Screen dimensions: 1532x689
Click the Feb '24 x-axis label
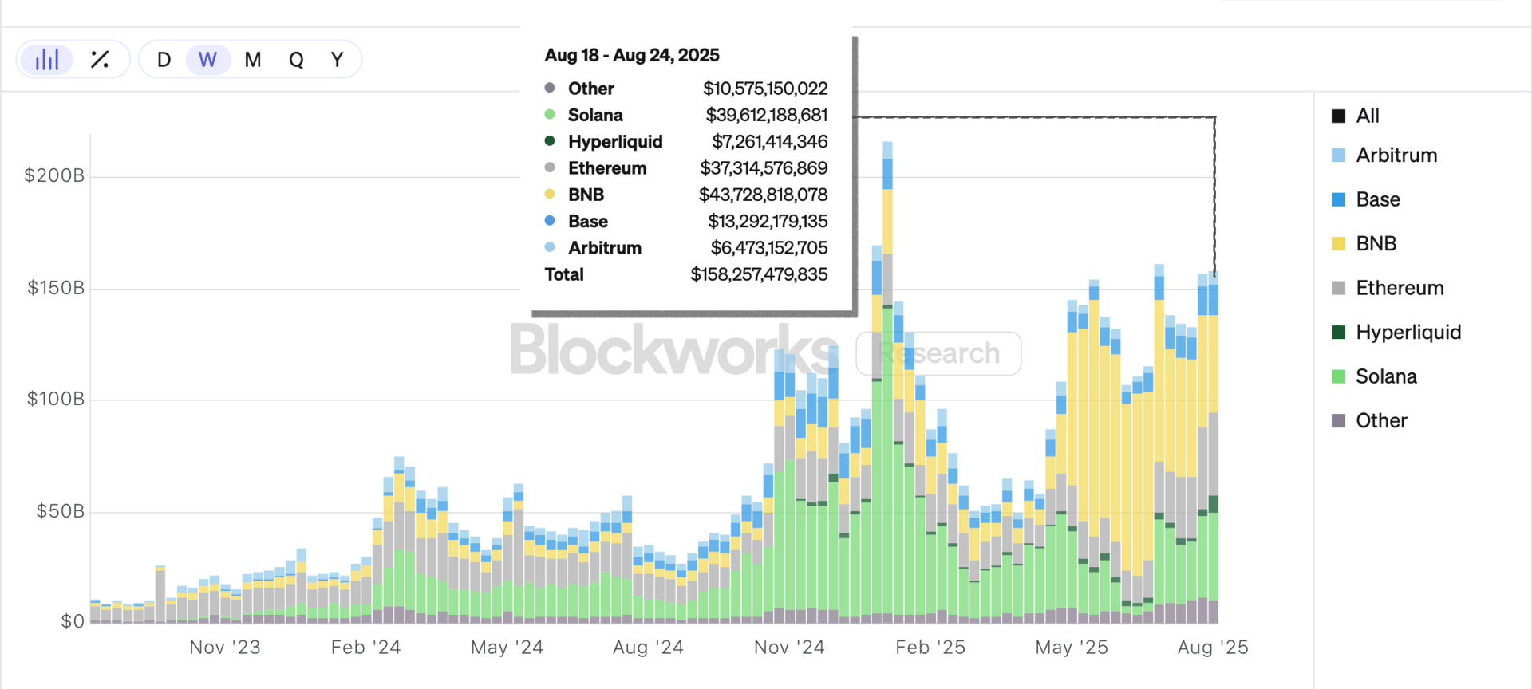pos(366,648)
